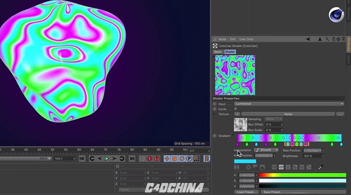Toggle Position keyframe recording icon

click(x=167, y=159)
